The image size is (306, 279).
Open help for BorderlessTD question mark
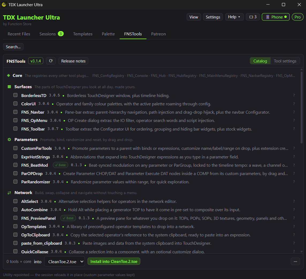coord(294,95)
